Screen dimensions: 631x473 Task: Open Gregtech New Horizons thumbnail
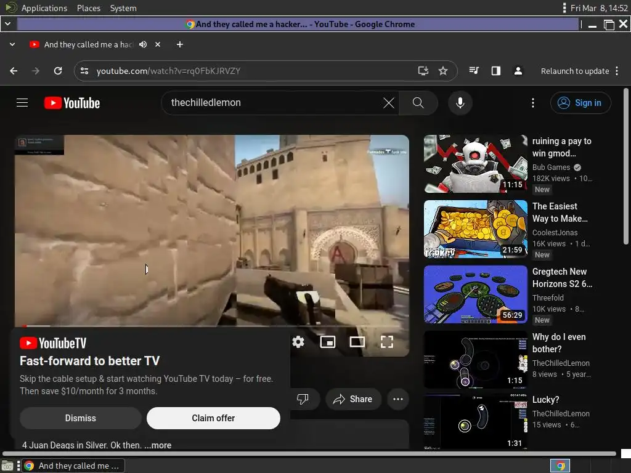click(x=475, y=294)
